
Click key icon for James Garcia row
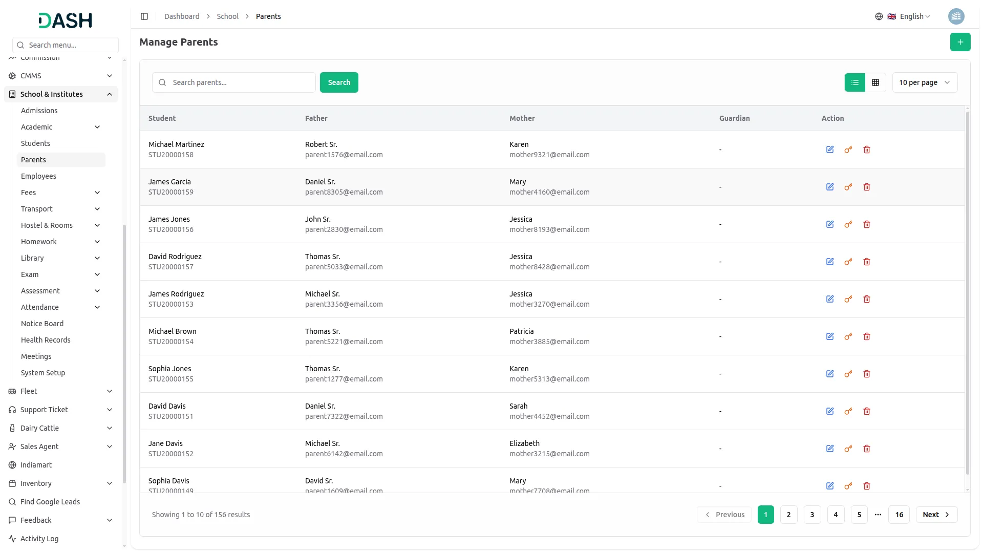[x=848, y=187]
